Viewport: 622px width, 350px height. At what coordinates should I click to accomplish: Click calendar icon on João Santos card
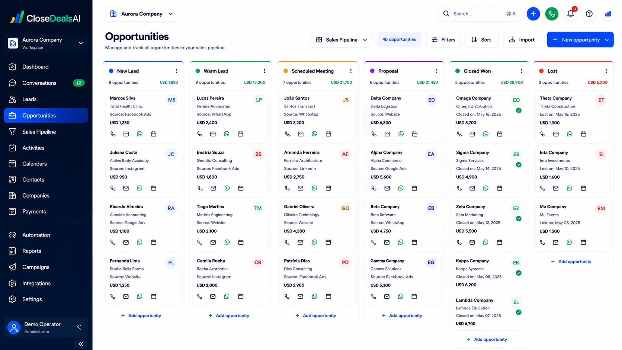328,134
